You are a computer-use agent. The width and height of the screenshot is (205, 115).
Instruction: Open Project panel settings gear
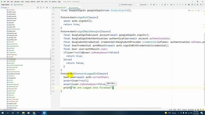pos(47,8)
